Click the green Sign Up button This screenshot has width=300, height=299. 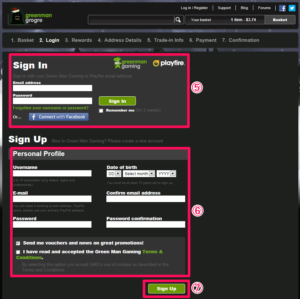coord(167,289)
